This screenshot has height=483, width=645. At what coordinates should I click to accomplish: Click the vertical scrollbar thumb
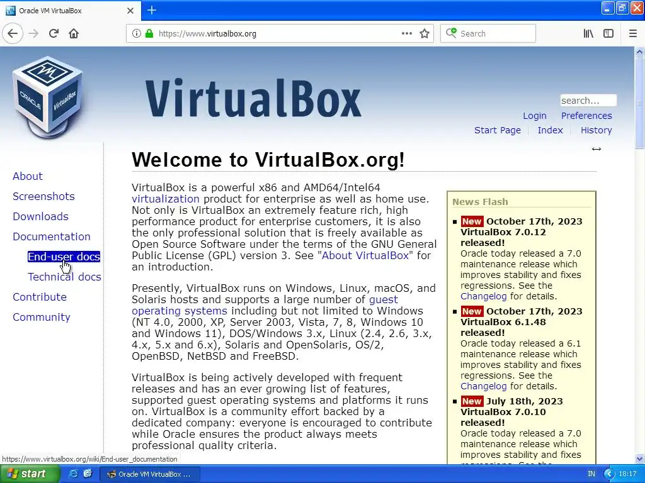point(639,103)
